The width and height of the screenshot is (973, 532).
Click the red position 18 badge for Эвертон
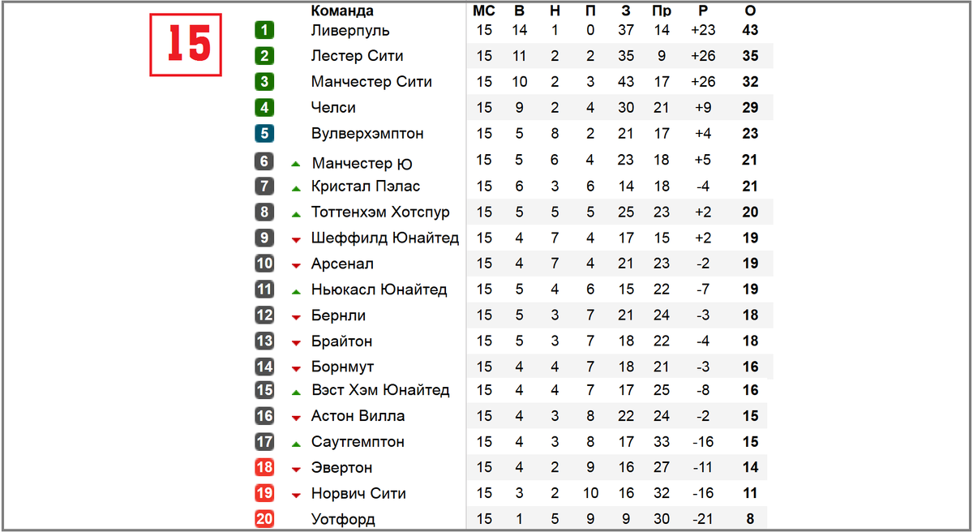point(264,468)
